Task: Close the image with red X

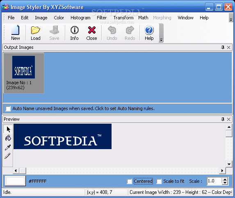Action: pos(91,33)
